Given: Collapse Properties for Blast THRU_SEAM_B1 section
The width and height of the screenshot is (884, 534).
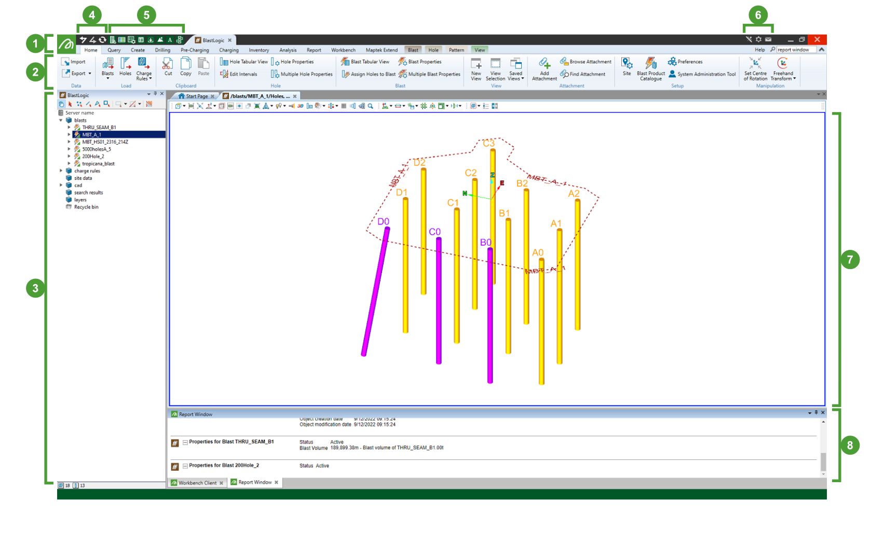Looking at the screenshot, I should click(x=185, y=443).
